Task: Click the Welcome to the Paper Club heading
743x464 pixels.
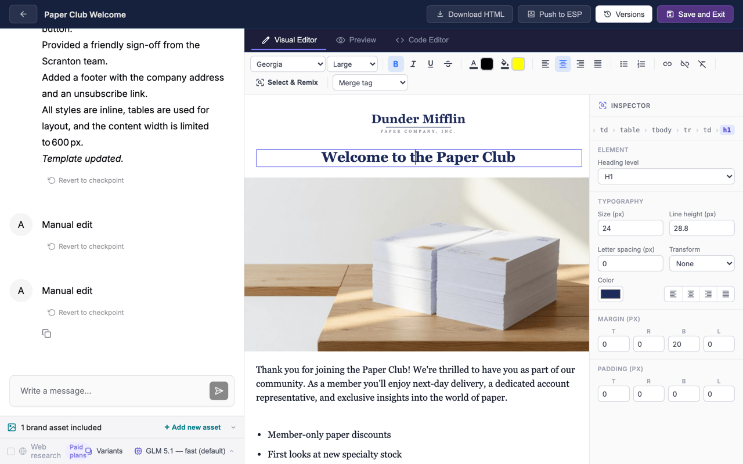Action: [419, 157]
